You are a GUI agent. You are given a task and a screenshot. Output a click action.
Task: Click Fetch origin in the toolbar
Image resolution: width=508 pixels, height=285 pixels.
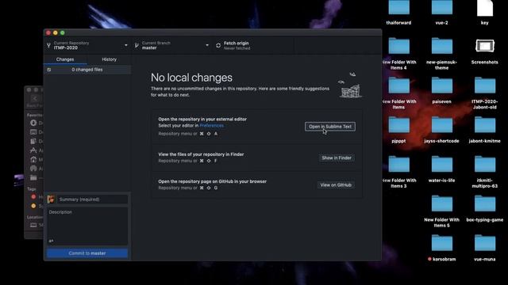point(253,46)
